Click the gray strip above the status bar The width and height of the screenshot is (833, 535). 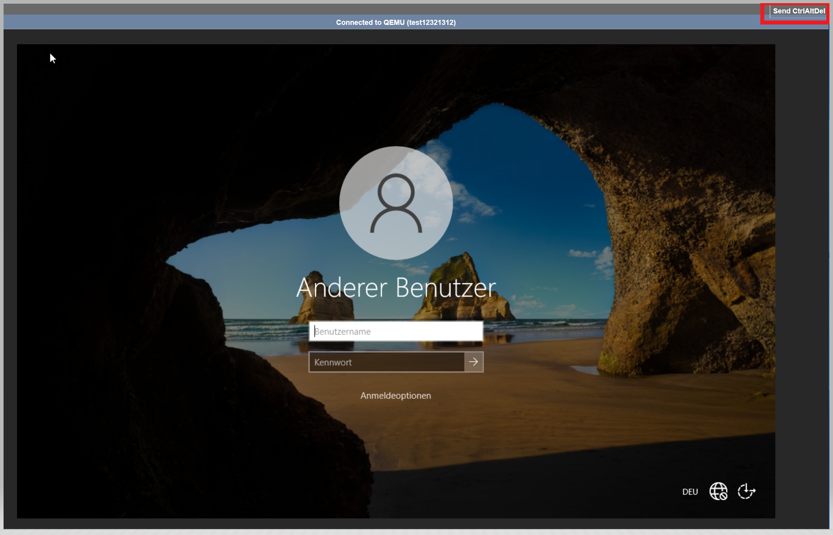[355, 9]
